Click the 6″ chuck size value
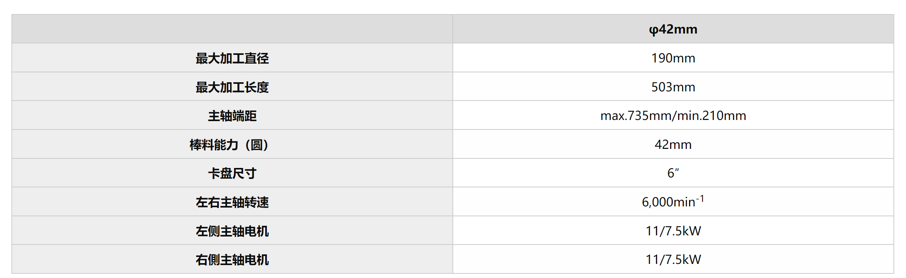The width and height of the screenshot is (906, 278). pyautogui.click(x=672, y=173)
